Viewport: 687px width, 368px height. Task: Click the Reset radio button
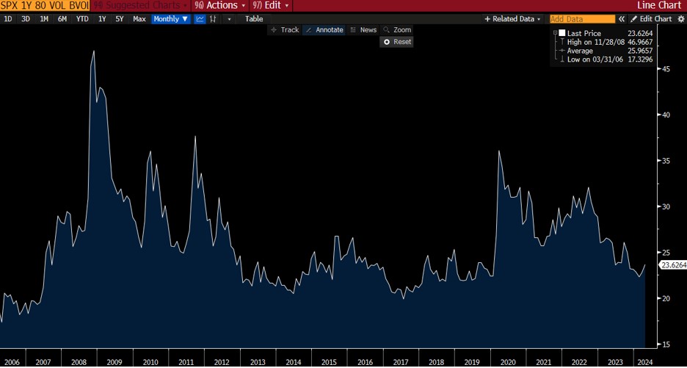pos(387,42)
